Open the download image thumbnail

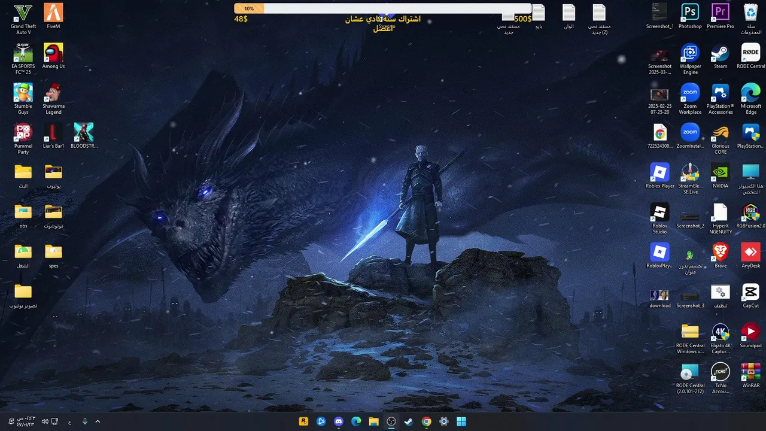pyautogui.click(x=659, y=298)
